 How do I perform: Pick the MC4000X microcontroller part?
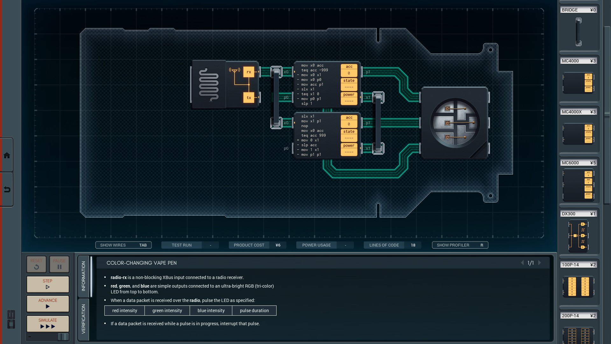click(578, 134)
